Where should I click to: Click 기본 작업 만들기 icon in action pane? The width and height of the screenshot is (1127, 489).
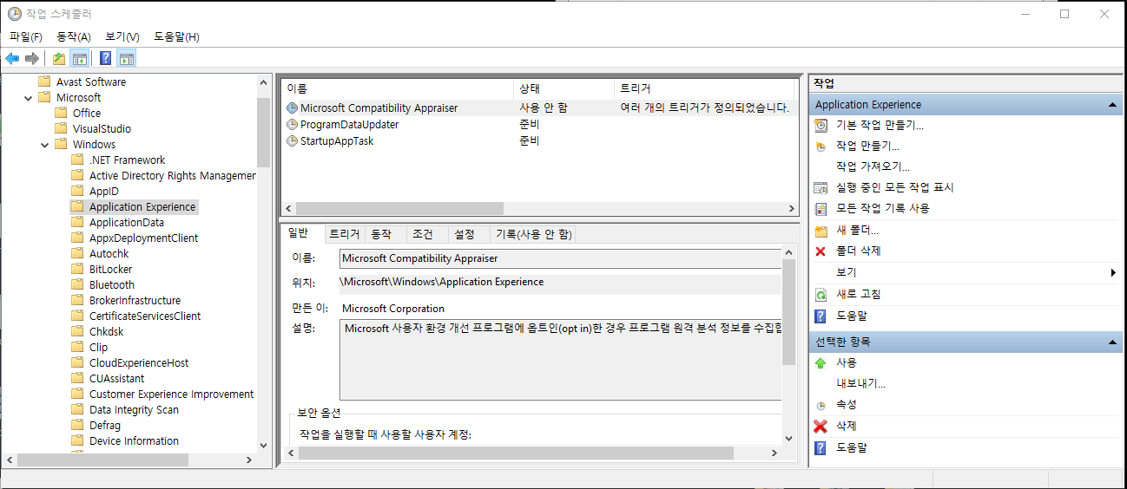[x=821, y=126]
